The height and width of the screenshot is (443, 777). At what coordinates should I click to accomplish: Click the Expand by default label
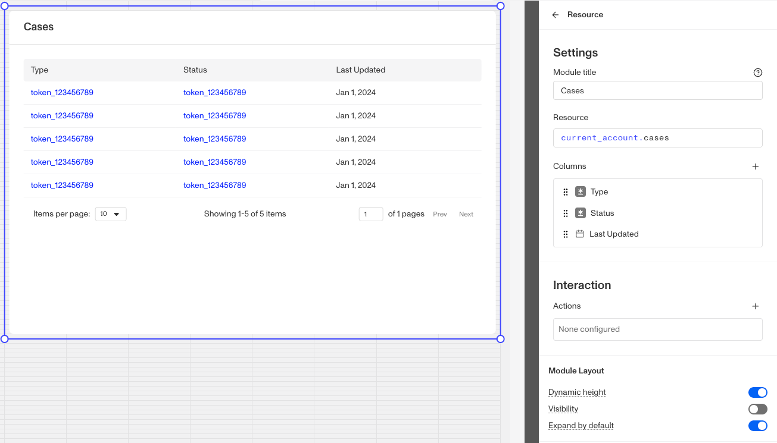[581, 426]
